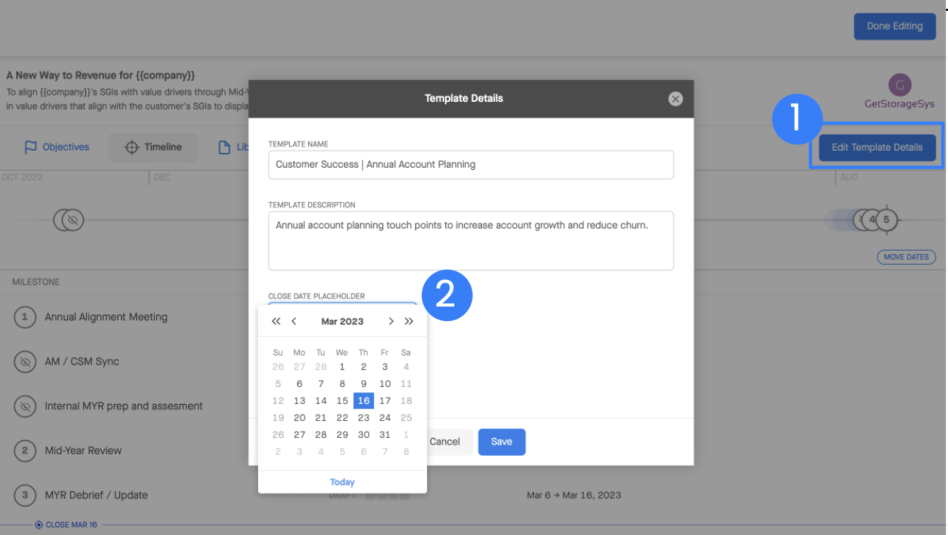Screen dimensions: 948x535
Task: Select March 31 in the calendar
Action: (x=385, y=435)
